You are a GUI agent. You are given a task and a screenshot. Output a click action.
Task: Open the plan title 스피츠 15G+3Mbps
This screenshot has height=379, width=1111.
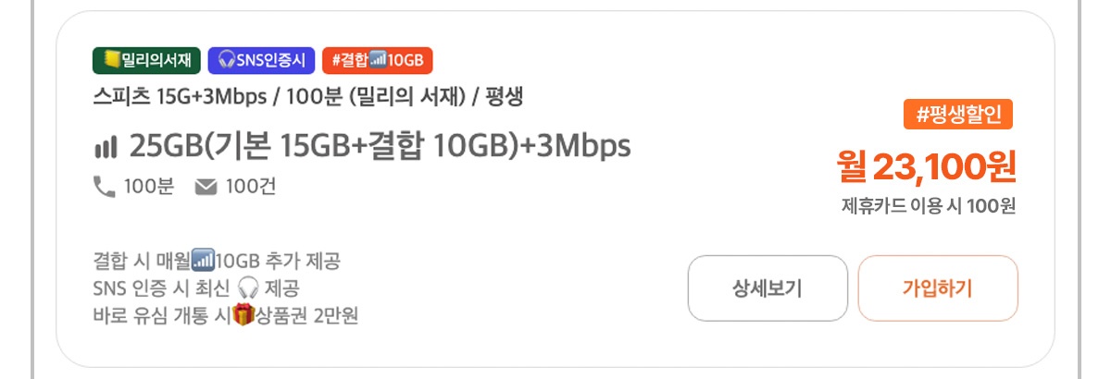(x=310, y=96)
